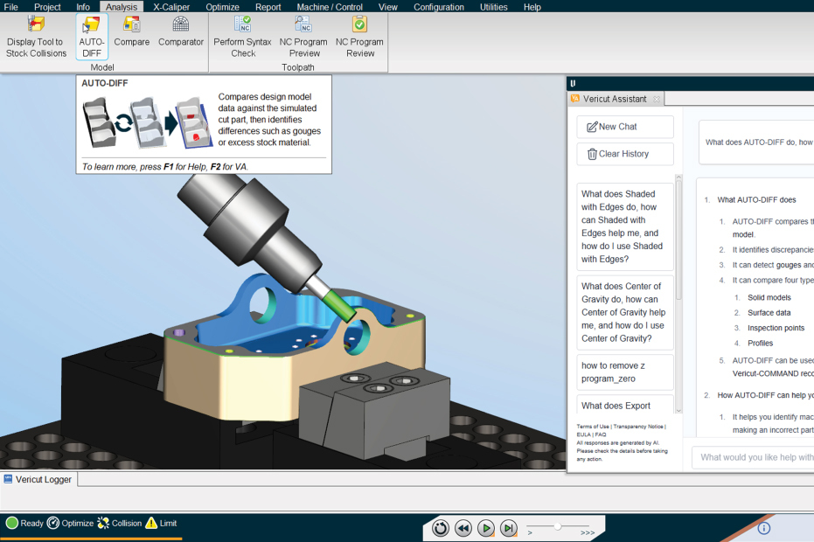Run the AUTO-DIFF model comparison tool
This screenshot has width=814, height=542.
(92, 37)
